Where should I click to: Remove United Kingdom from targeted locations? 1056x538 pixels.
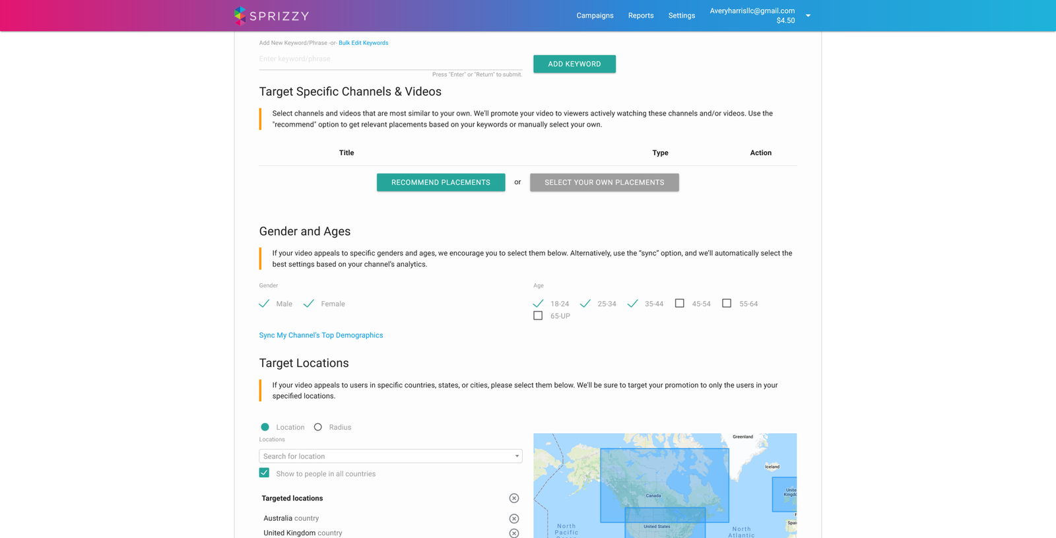(x=513, y=533)
